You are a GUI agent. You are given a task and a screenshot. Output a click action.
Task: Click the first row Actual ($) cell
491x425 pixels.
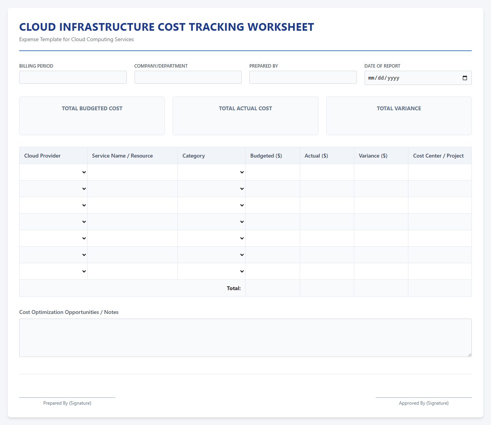327,172
